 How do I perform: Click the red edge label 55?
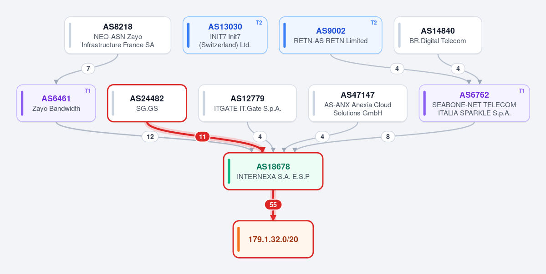pos(273,205)
